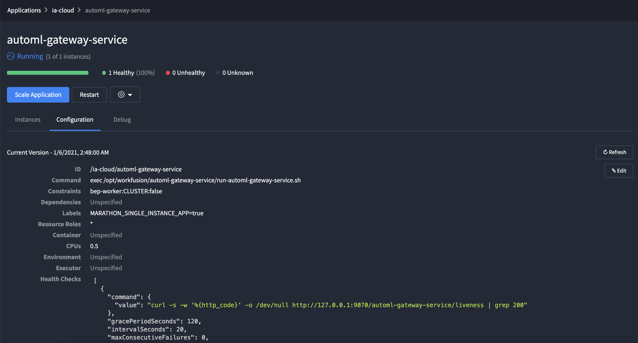Click the maxConsecutiveFailures line
This screenshot has width=638, height=343.
coord(158,337)
